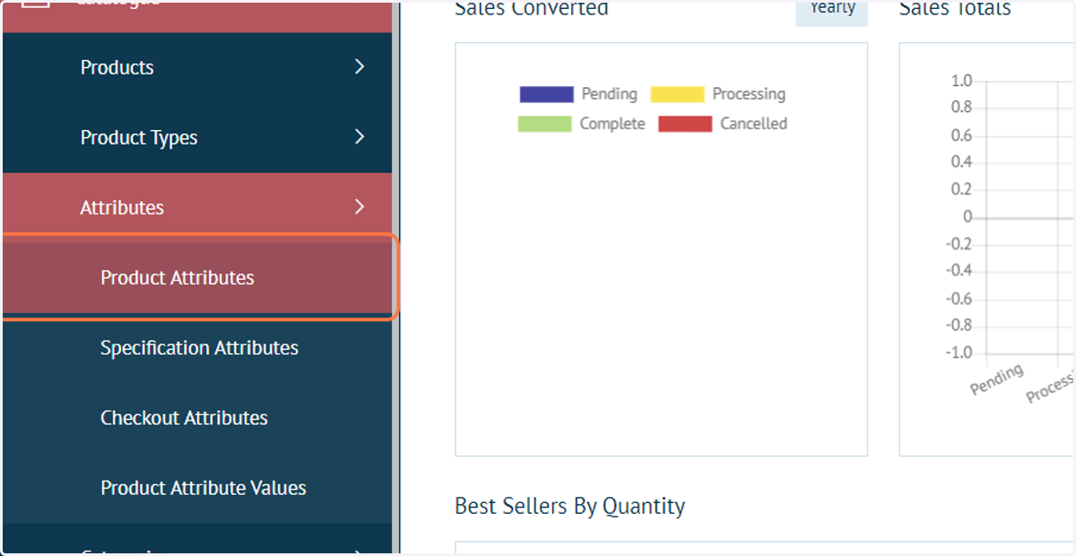
Task: Click the Pending legend label
Action: tap(609, 94)
